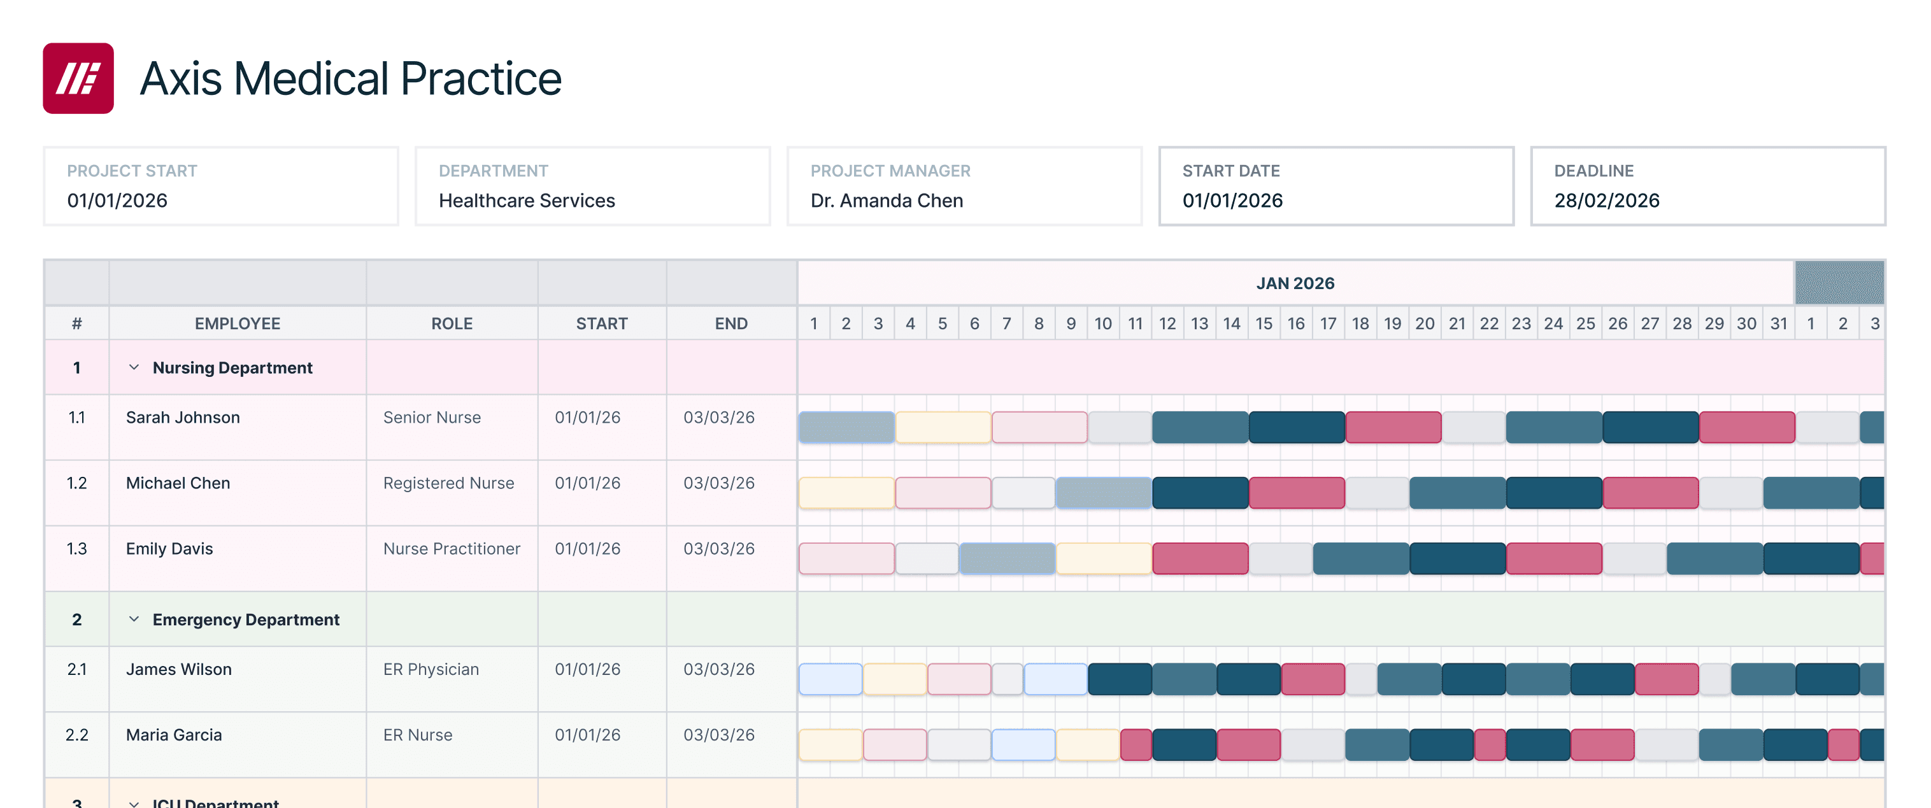Click Maria Garcia's first cream shift bar
The height and width of the screenshot is (808, 1931).
tap(830, 745)
